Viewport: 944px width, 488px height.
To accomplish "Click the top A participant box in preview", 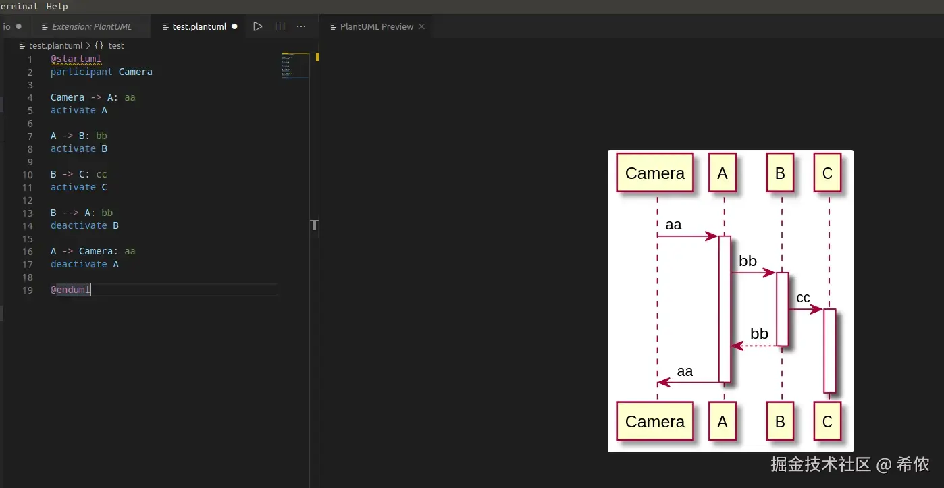I will tap(723, 173).
